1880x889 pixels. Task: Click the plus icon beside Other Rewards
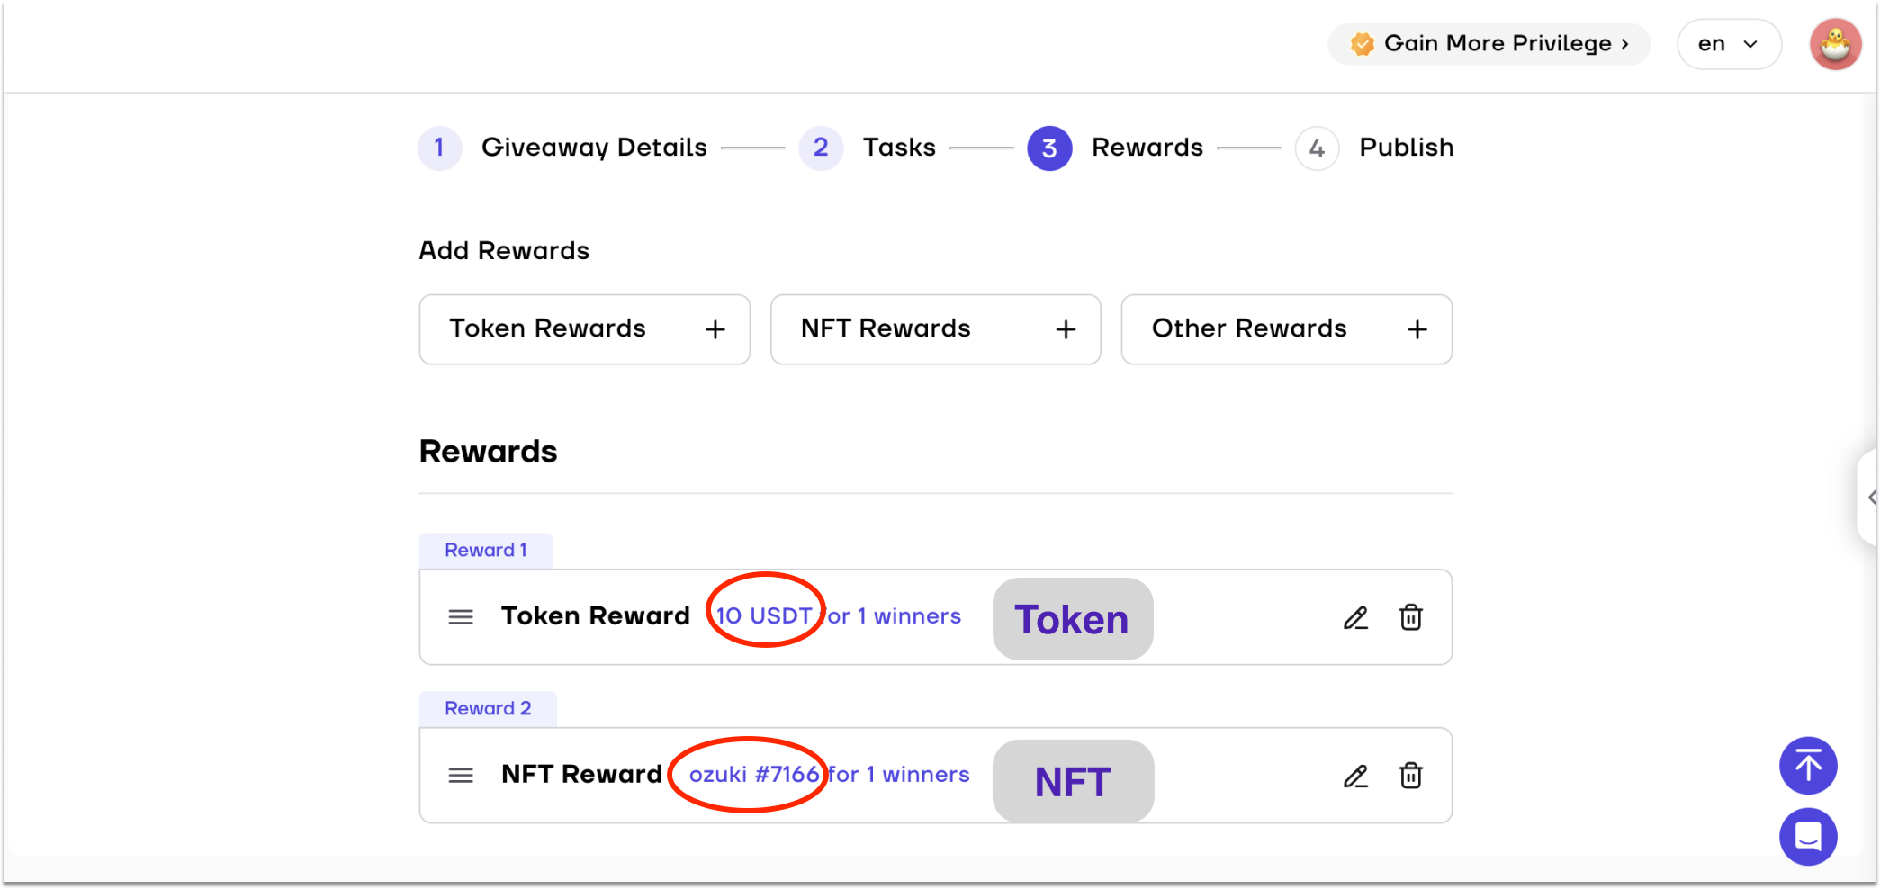click(1417, 330)
